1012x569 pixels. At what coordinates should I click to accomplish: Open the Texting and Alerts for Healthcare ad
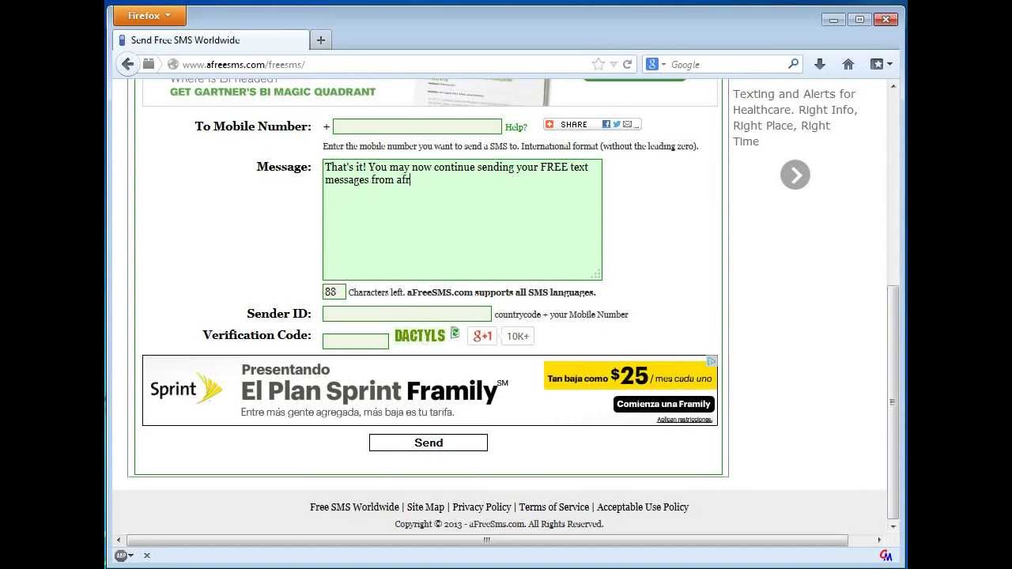point(795,118)
